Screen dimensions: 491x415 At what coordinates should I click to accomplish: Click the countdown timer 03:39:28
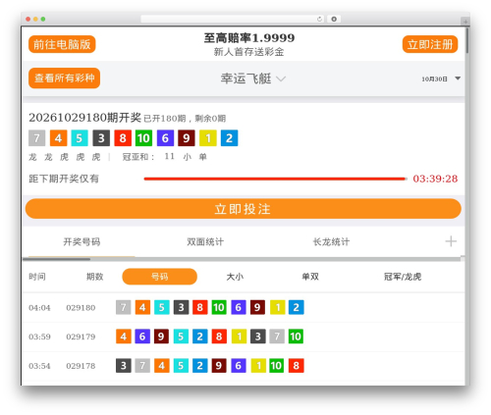click(x=435, y=179)
